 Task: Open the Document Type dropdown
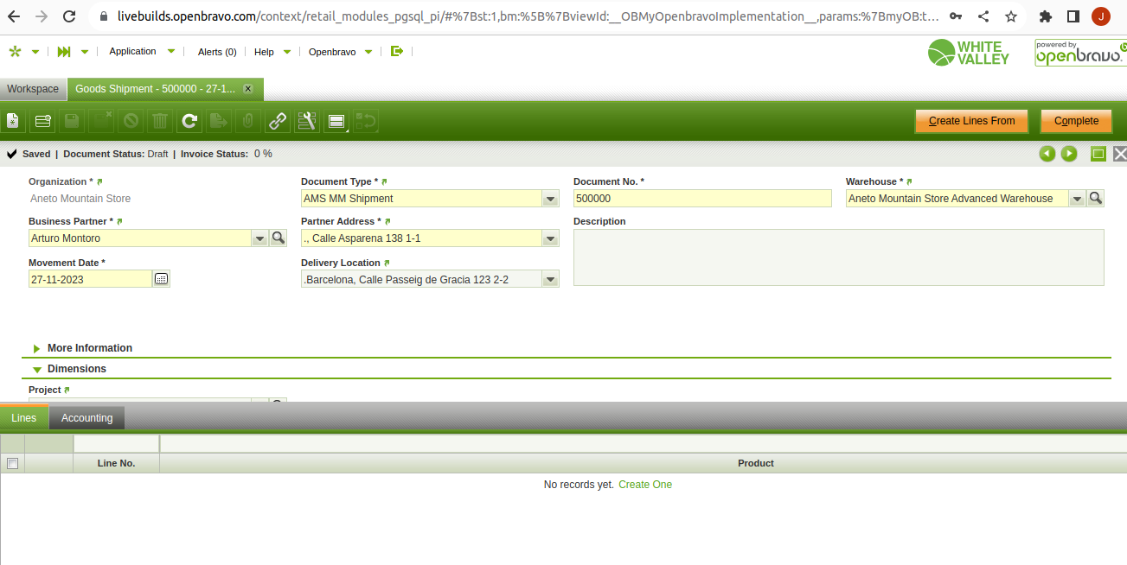coord(550,199)
